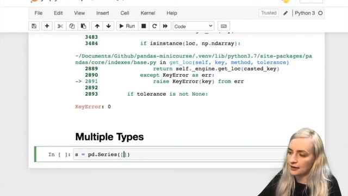This screenshot has width=348, height=196.
Task: Save notebook with the floppy disk icon
Action: pyautogui.click(x=34, y=26)
